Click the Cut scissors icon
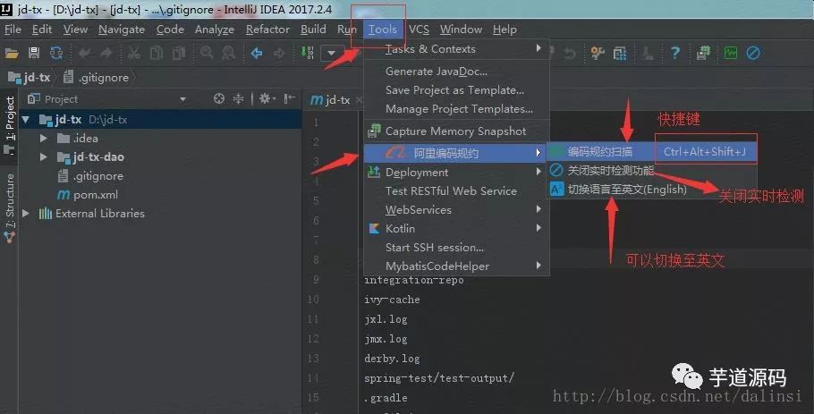814x414 pixels. (x=134, y=53)
